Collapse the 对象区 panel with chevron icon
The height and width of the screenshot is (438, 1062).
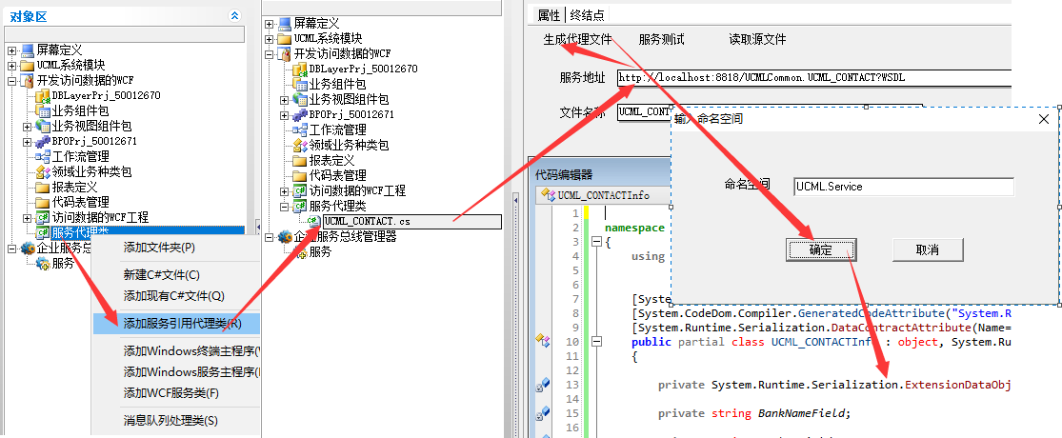[235, 16]
